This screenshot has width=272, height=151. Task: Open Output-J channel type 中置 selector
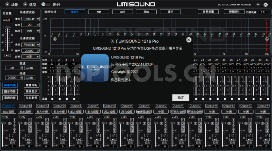pos(161,112)
